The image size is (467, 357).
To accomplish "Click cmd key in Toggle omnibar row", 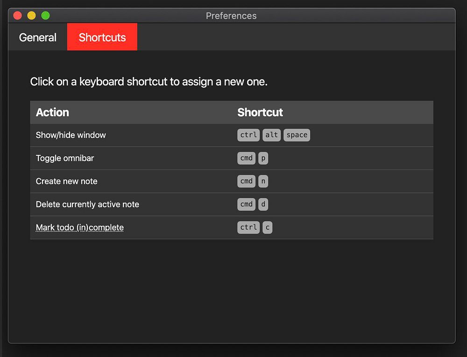I will tap(246, 158).
